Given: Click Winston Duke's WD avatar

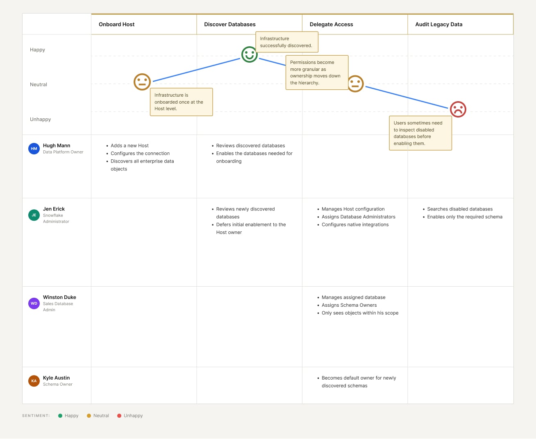Looking at the screenshot, I should point(34,303).
